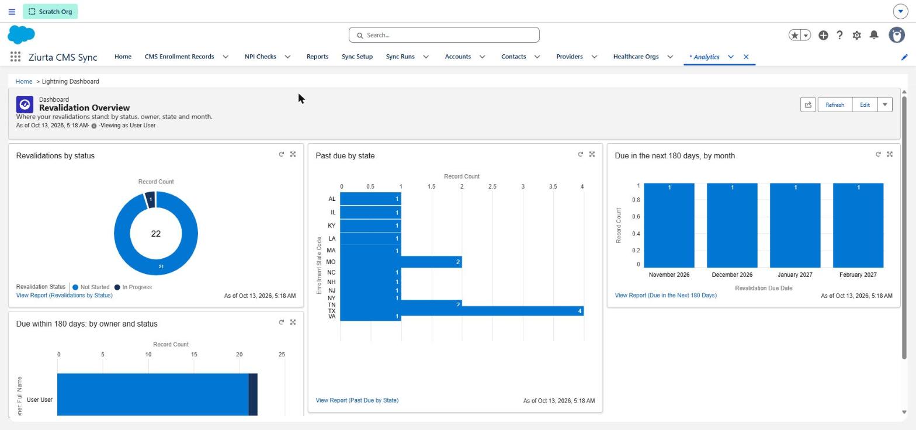Close the Analytics tab
916x430 pixels.
(x=746, y=57)
